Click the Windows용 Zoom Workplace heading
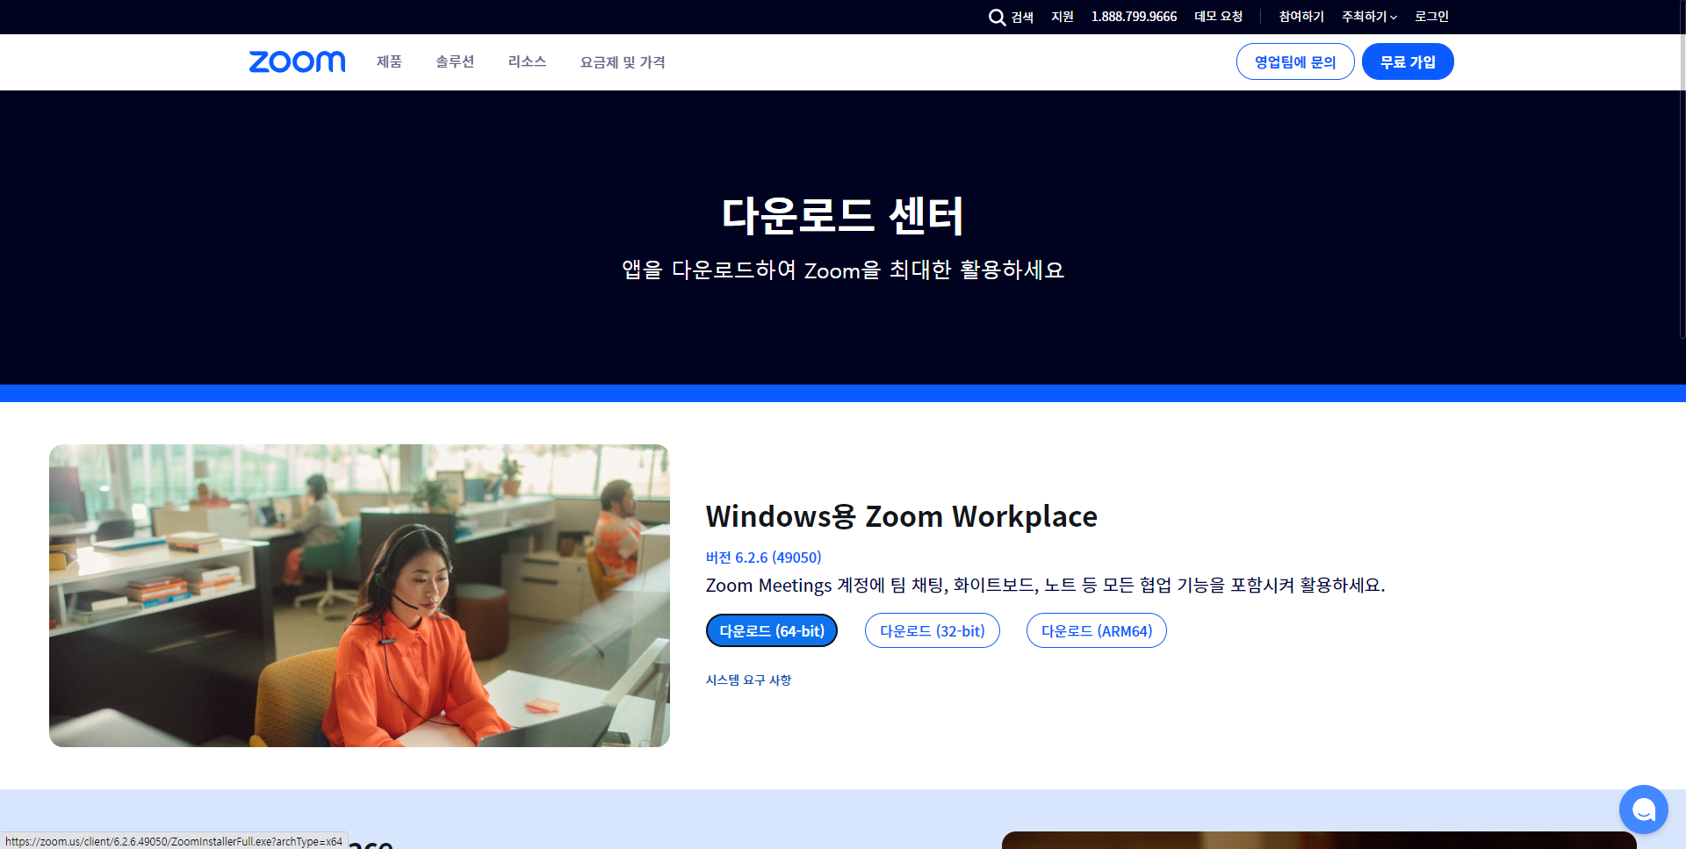 coord(902,516)
